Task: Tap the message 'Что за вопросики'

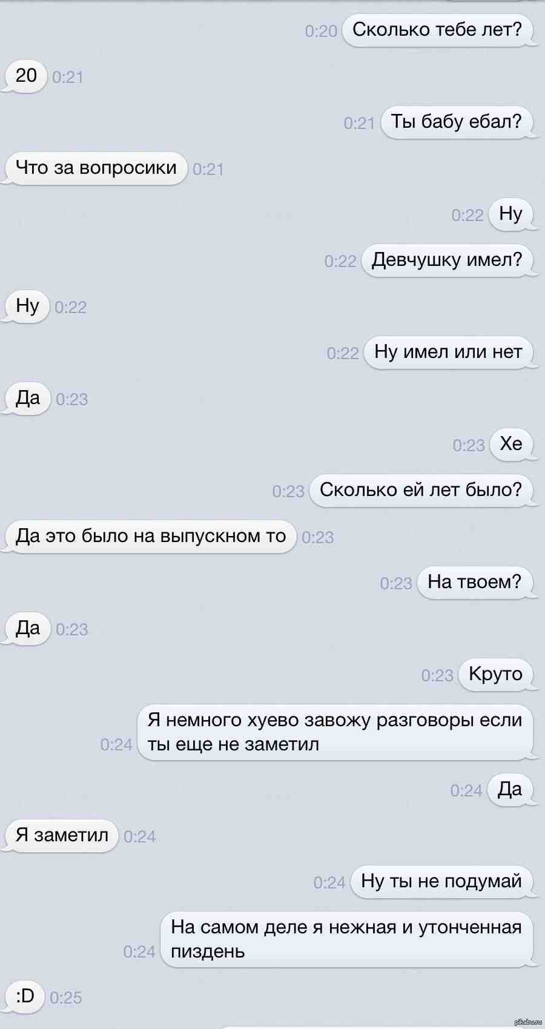Action: click(x=96, y=168)
